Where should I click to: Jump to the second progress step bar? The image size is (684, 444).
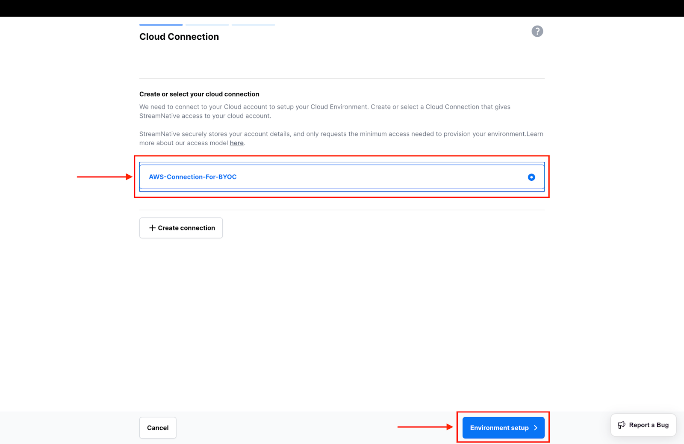point(207,25)
